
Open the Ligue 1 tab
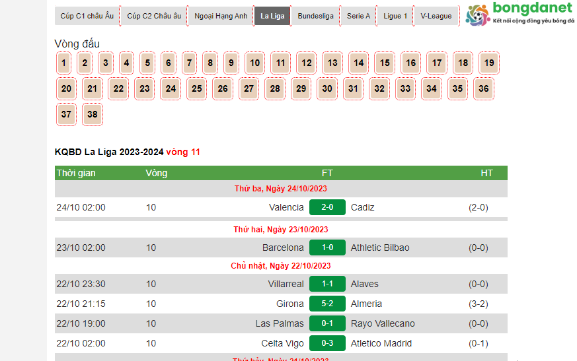tap(395, 16)
